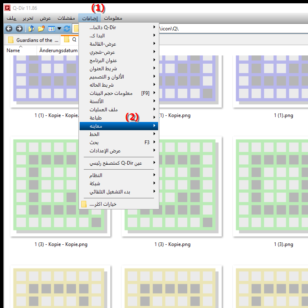Open the ملف menu
The image size is (308, 308).
pos(11,18)
